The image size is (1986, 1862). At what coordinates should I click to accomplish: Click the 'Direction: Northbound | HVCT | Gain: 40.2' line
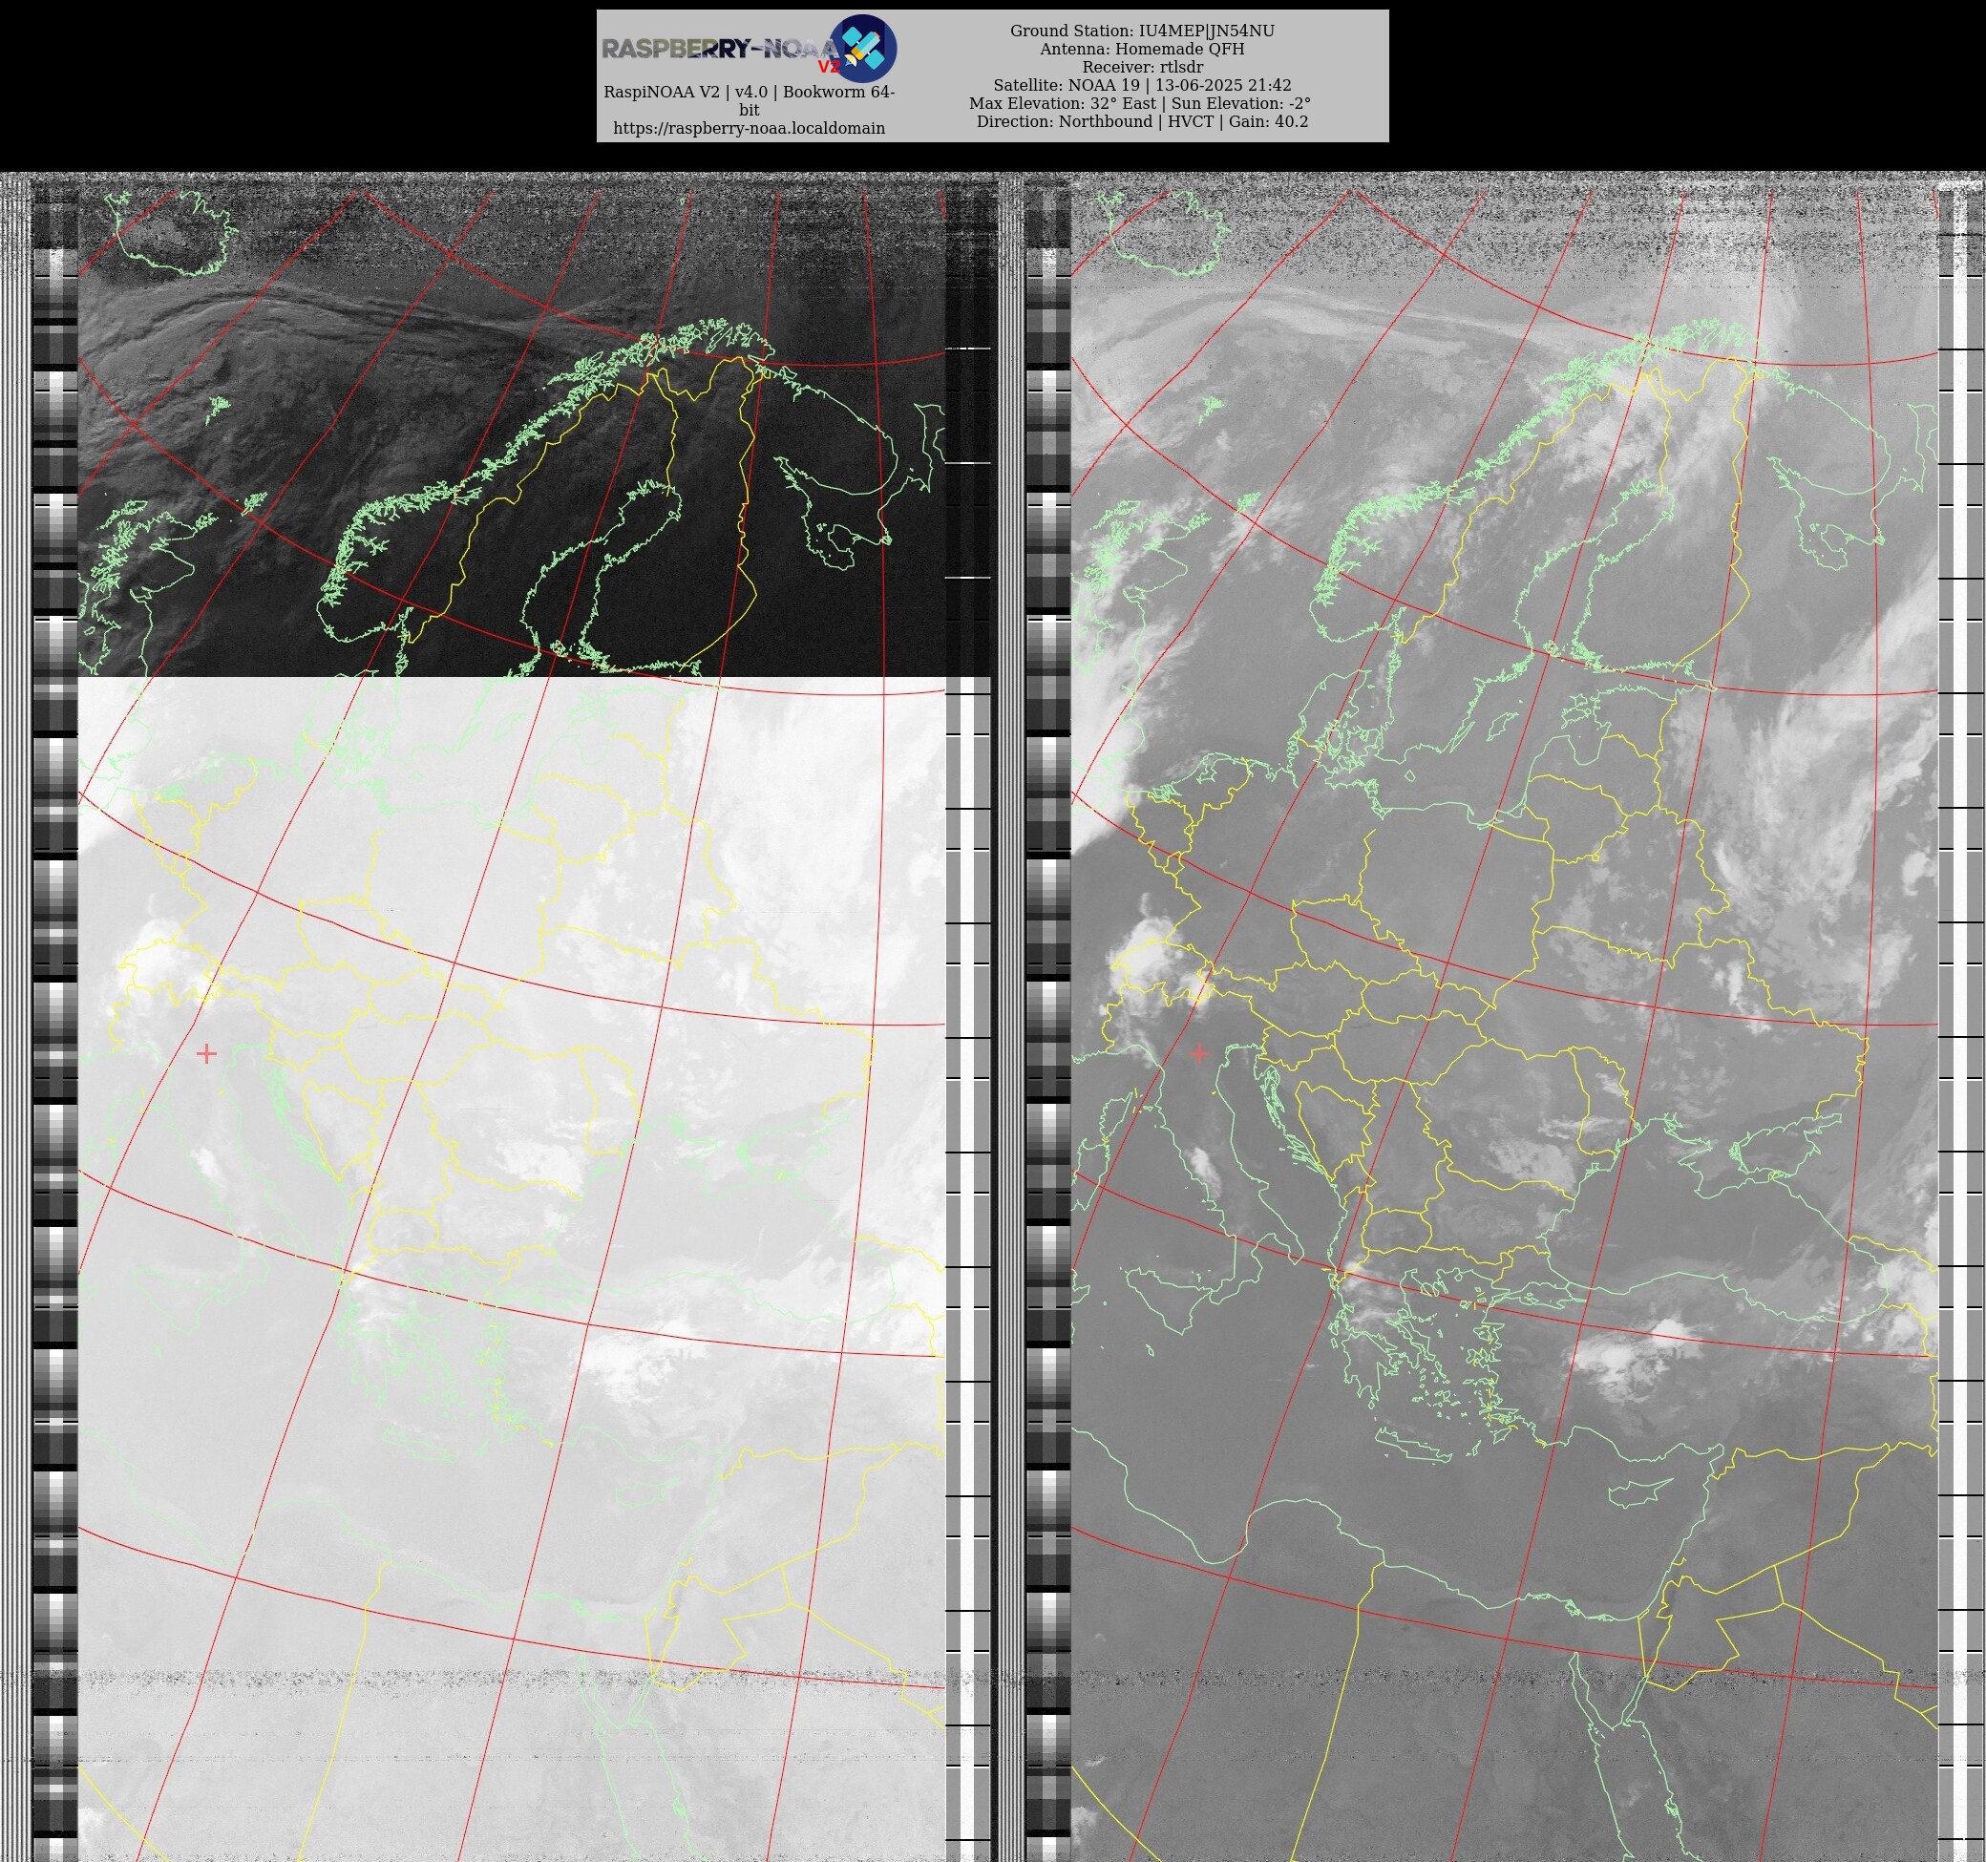click(x=1142, y=121)
